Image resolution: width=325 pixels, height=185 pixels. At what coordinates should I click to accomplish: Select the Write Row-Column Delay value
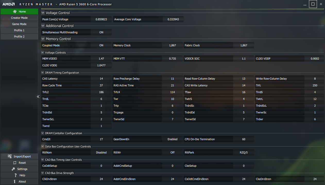315,79
